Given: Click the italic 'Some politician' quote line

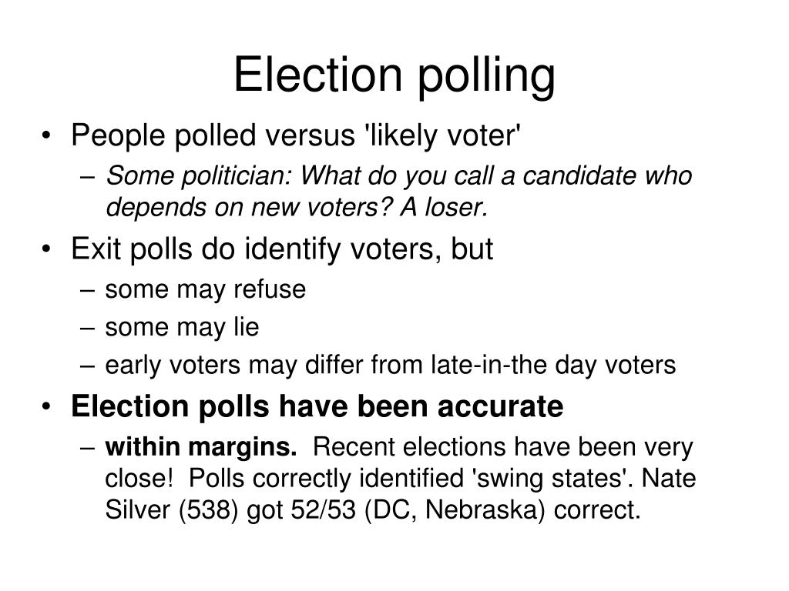Looking at the screenshot, I should (x=399, y=176).
